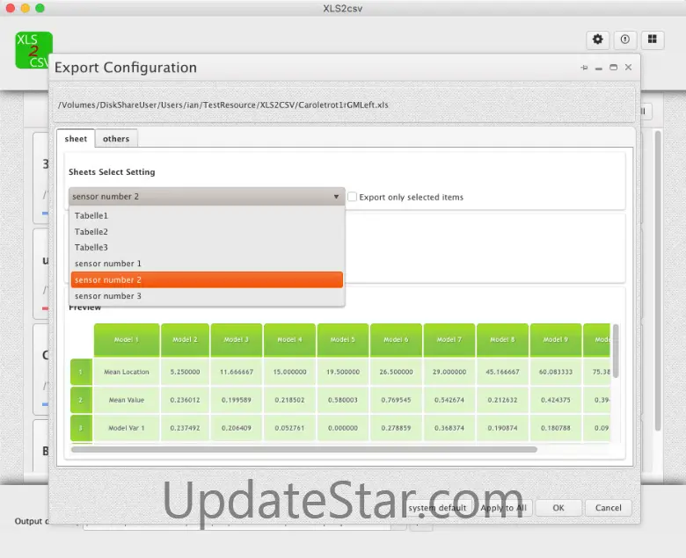This screenshot has height=558, width=686.
Task: Click the Cancel button
Action: tap(608, 508)
